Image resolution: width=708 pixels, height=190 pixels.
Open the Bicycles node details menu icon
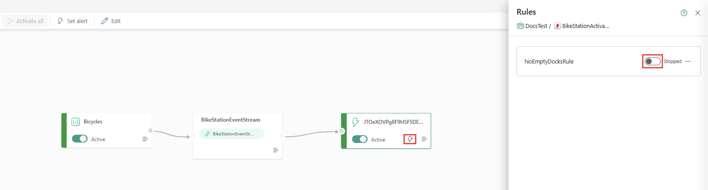click(145, 139)
